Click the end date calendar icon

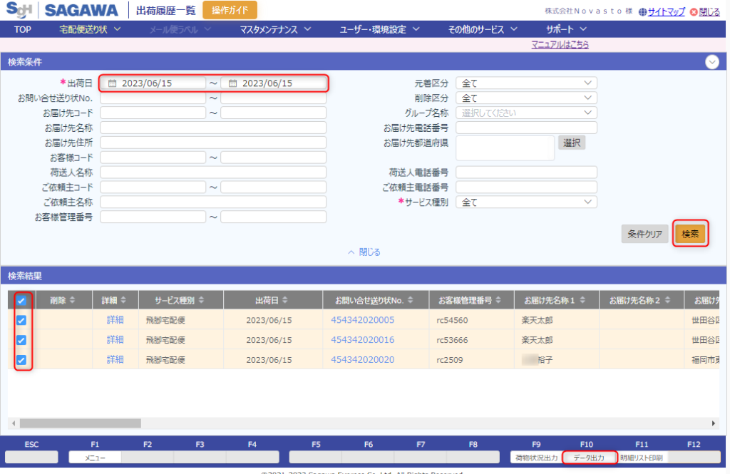tap(232, 83)
